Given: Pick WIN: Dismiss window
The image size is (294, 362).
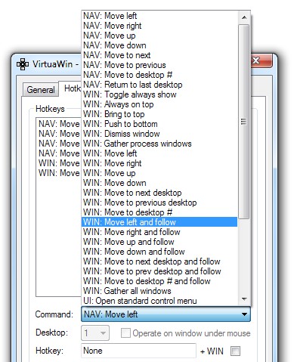Looking at the screenshot, I should [x=159, y=134].
